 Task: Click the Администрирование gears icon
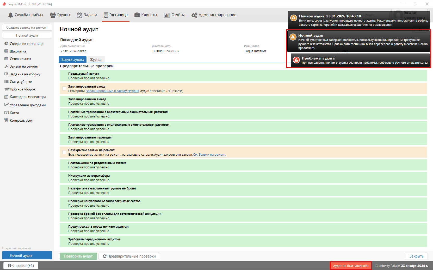(x=194, y=15)
